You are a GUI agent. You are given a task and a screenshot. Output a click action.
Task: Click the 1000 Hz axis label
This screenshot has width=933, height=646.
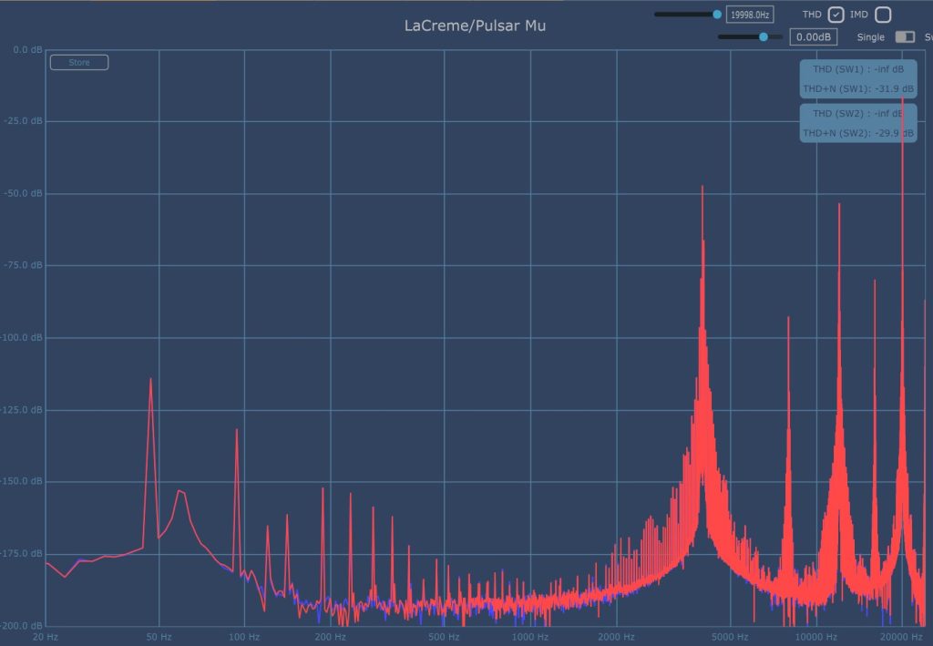coord(529,636)
